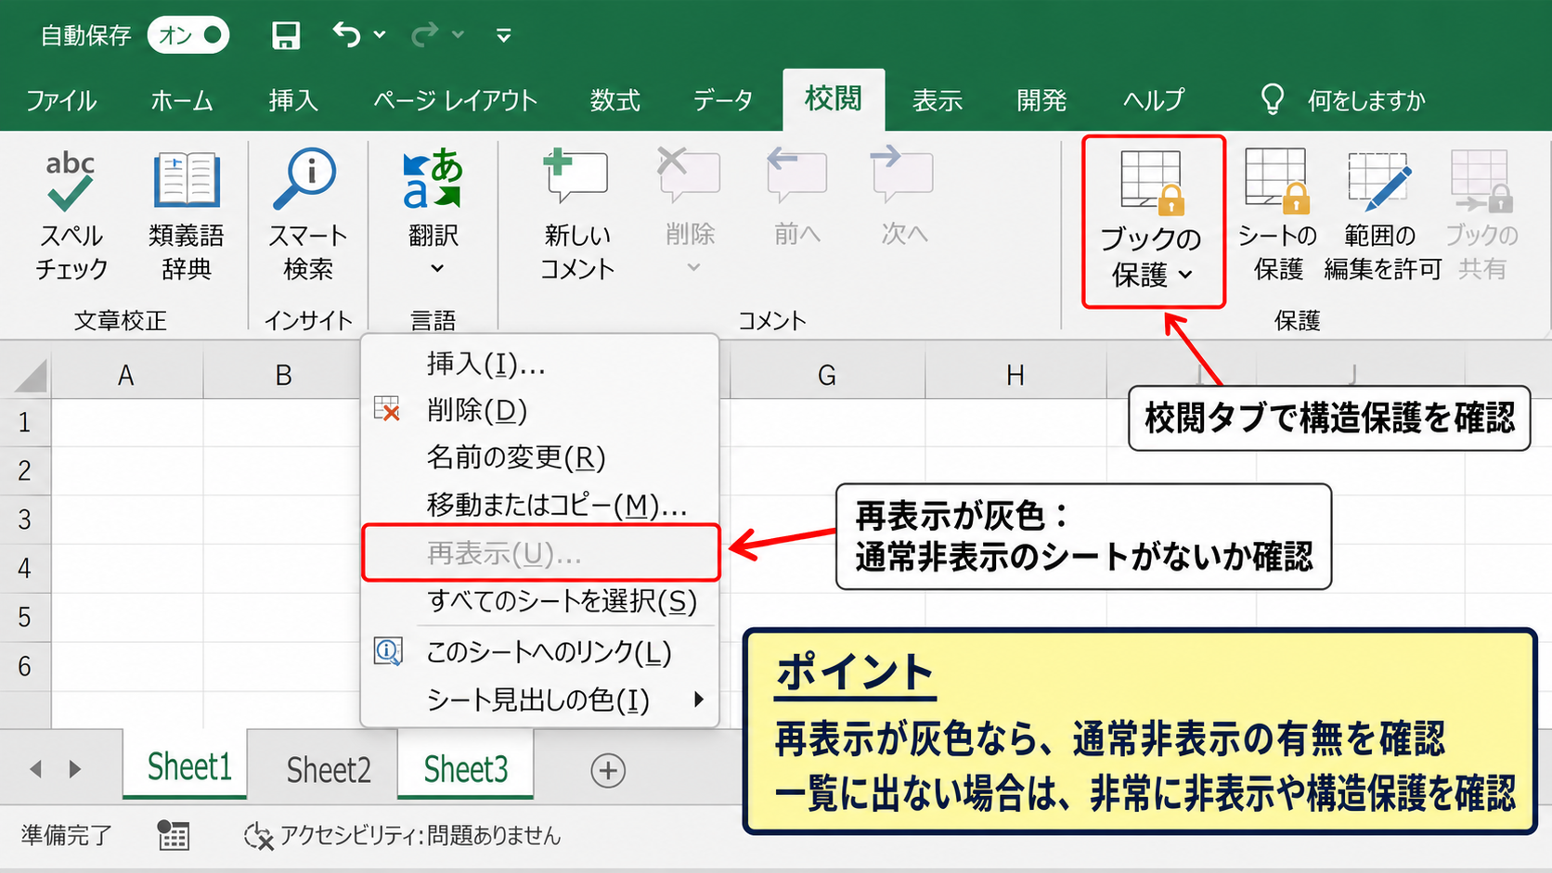This screenshot has width=1552, height=873.
Task: Select column H header
Action: 1015,376
